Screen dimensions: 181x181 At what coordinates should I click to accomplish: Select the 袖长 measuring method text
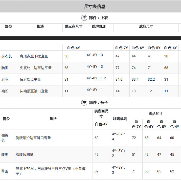tap(34, 91)
